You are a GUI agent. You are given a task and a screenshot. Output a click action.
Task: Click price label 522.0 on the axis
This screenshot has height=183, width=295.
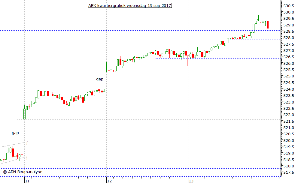[x=289, y=115]
